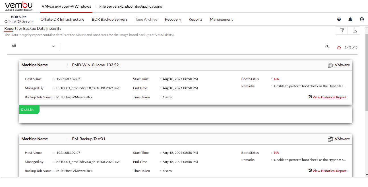Open the user account profile icon
Image resolution: width=368 pixels, height=187 pixels.
coord(362,19)
